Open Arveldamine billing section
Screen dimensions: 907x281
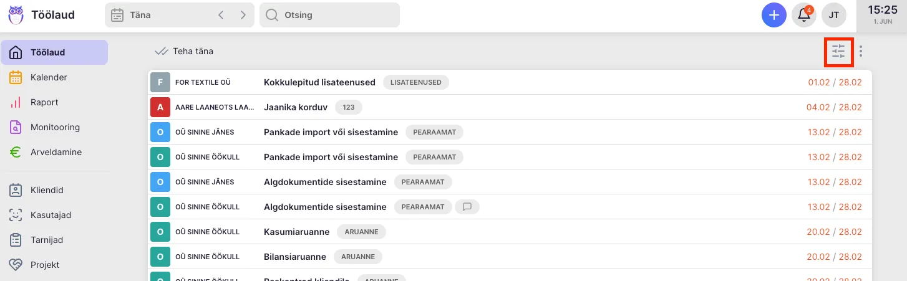(x=56, y=152)
